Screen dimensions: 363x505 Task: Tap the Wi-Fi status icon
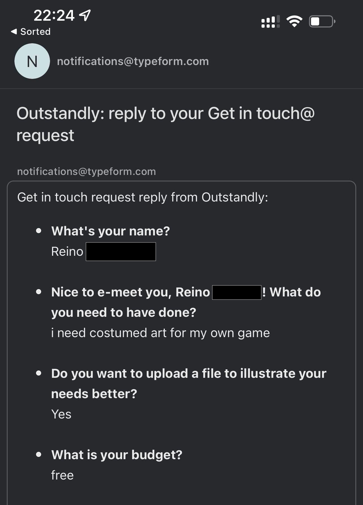click(x=294, y=21)
